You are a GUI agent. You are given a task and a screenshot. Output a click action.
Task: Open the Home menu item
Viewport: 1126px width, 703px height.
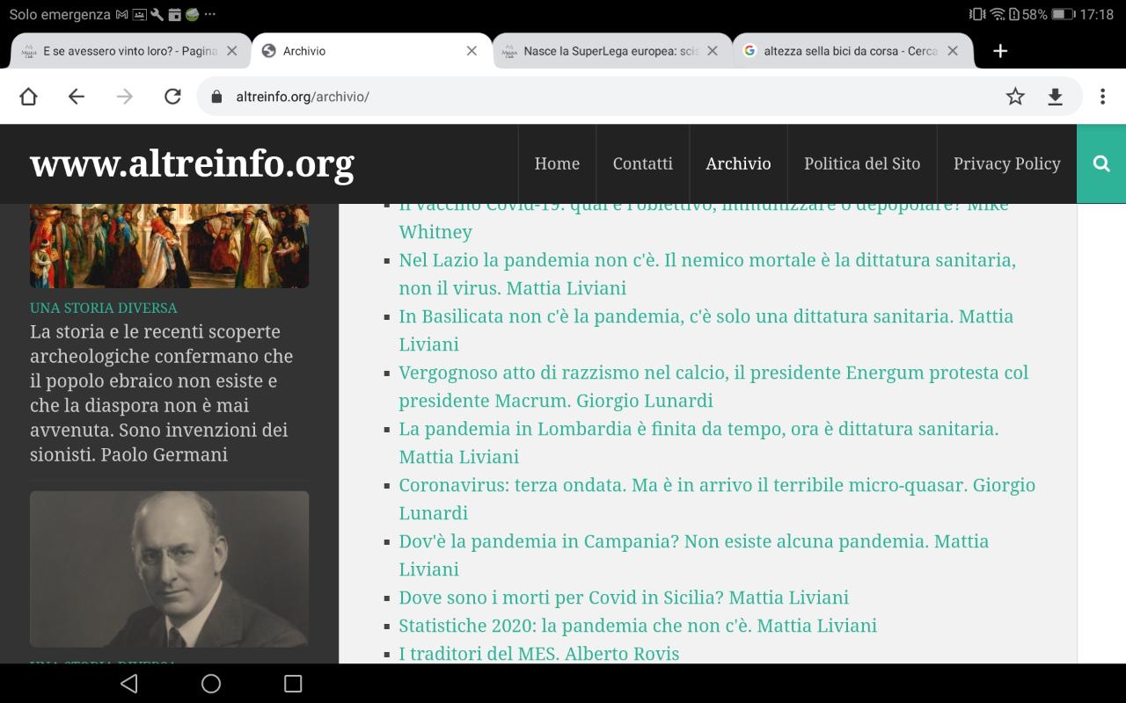point(557,163)
